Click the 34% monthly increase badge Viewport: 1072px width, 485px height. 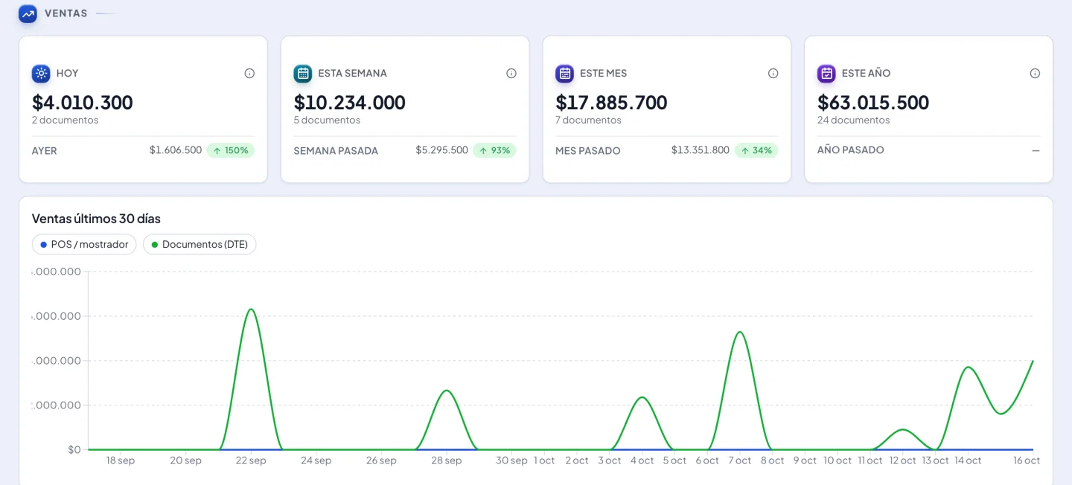756,150
